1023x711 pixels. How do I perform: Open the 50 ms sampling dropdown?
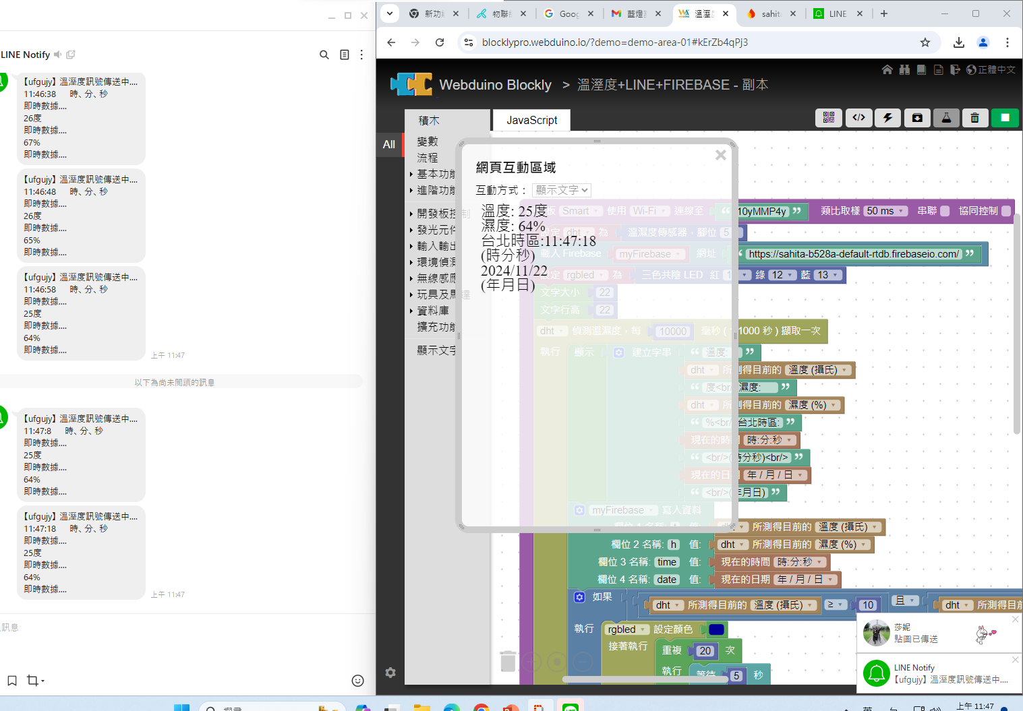coord(885,211)
